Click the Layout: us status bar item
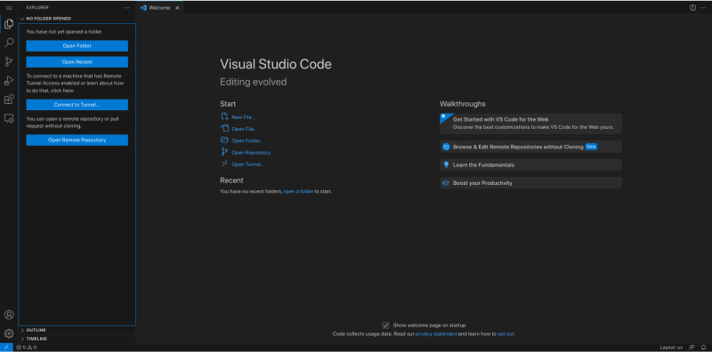The height and width of the screenshot is (352, 712). tap(671, 348)
